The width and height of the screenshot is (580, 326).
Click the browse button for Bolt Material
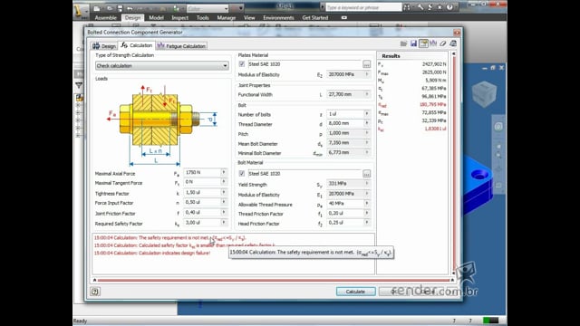pyautogui.click(x=366, y=174)
